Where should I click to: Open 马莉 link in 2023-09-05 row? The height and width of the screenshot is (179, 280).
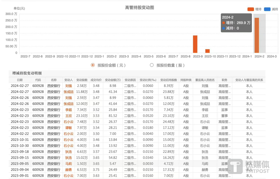pyautogui.click(x=69, y=164)
